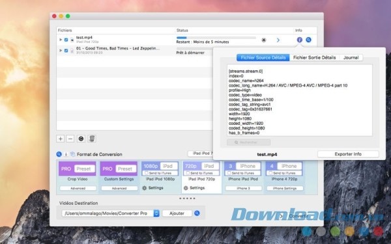Click the iPhone 3 button
The image size is (391, 244).
[243, 189]
